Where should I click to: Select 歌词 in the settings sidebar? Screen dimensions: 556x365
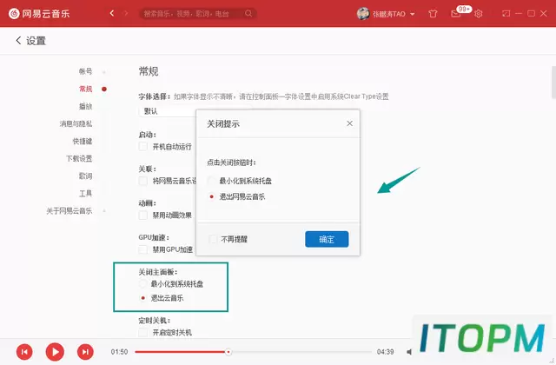tap(85, 176)
